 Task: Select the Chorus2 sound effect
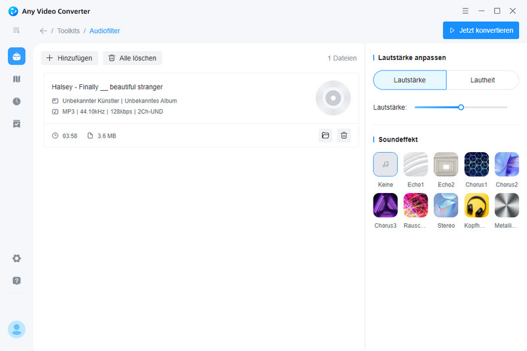pyautogui.click(x=507, y=164)
